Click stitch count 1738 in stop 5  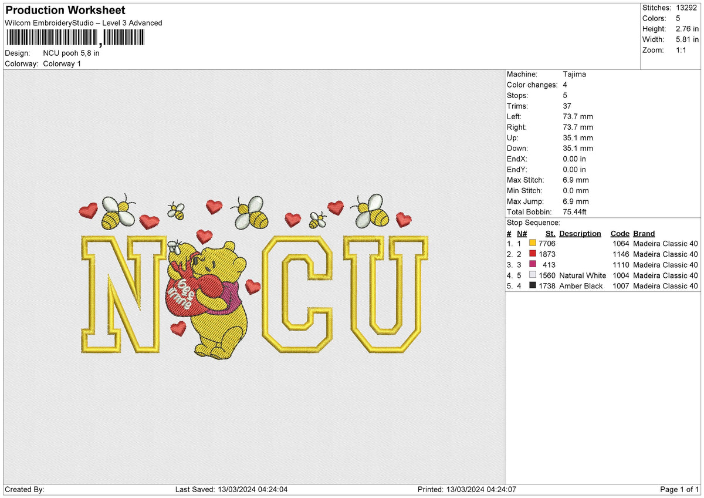pyautogui.click(x=547, y=285)
